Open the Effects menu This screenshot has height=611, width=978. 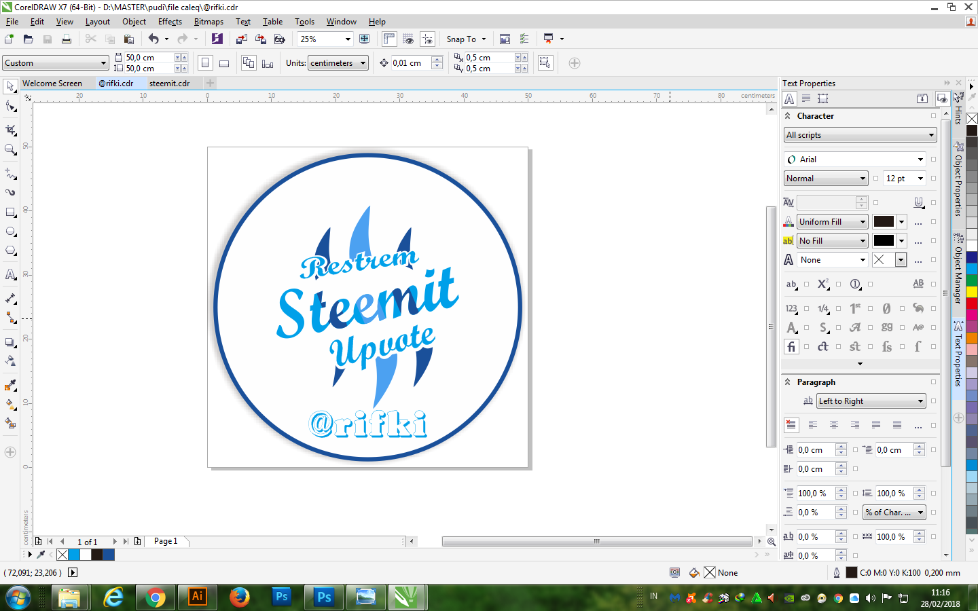170,22
